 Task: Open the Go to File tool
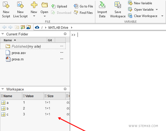(83, 6)
